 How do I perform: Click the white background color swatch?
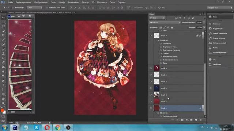coord(5,112)
